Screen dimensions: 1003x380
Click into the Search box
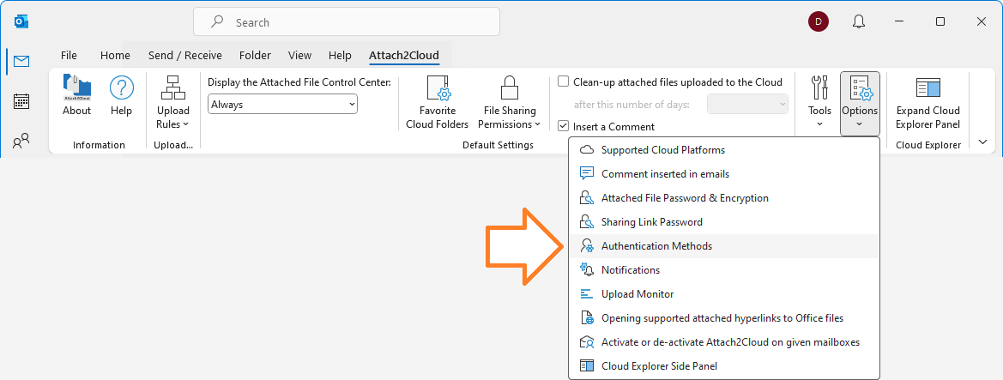[x=347, y=21]
